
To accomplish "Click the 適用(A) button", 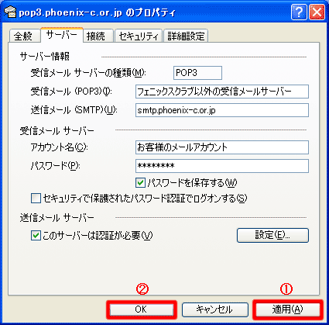I will 288,309.
